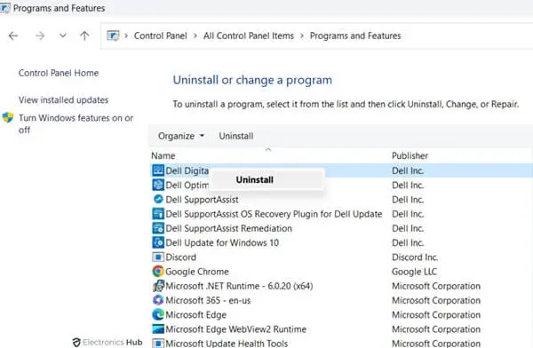Image resolution: width=533 pixels, height=348 pixels.
Task: Open the Organize dropdown
Action: point(181,136)
